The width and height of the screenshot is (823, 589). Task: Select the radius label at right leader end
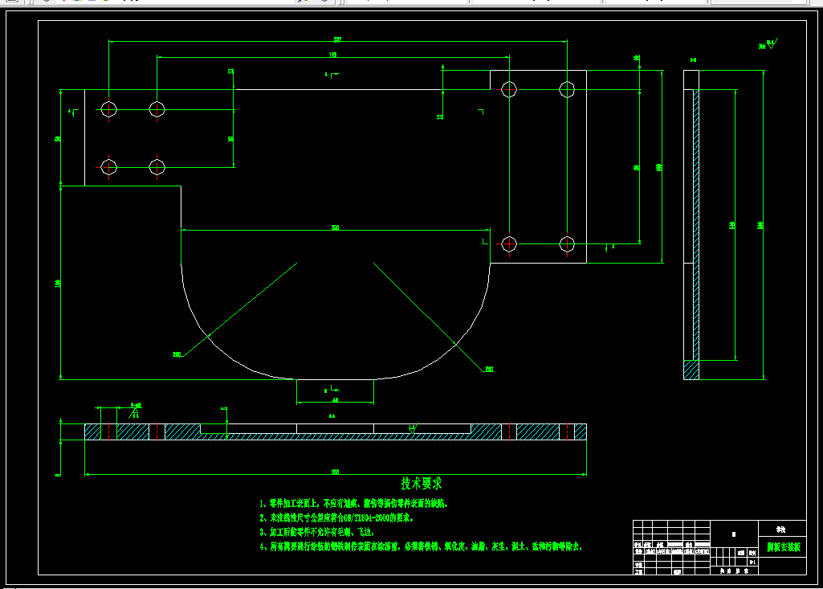point(489,370)
